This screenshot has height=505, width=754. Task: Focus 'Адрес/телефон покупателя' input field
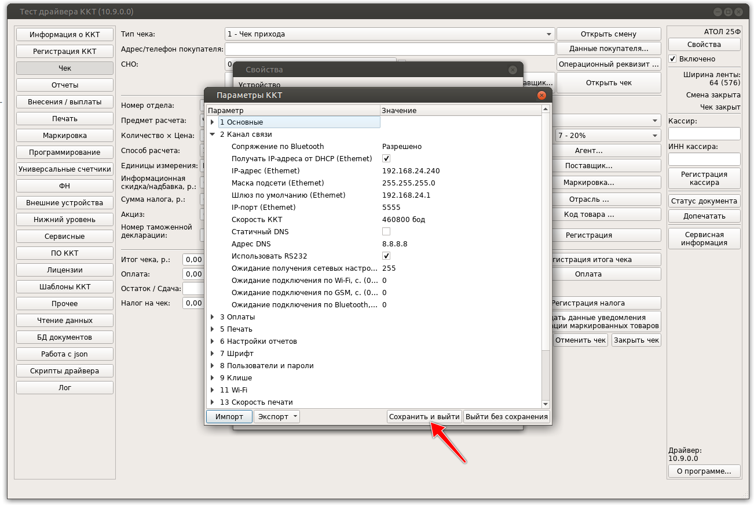point(390,49)
